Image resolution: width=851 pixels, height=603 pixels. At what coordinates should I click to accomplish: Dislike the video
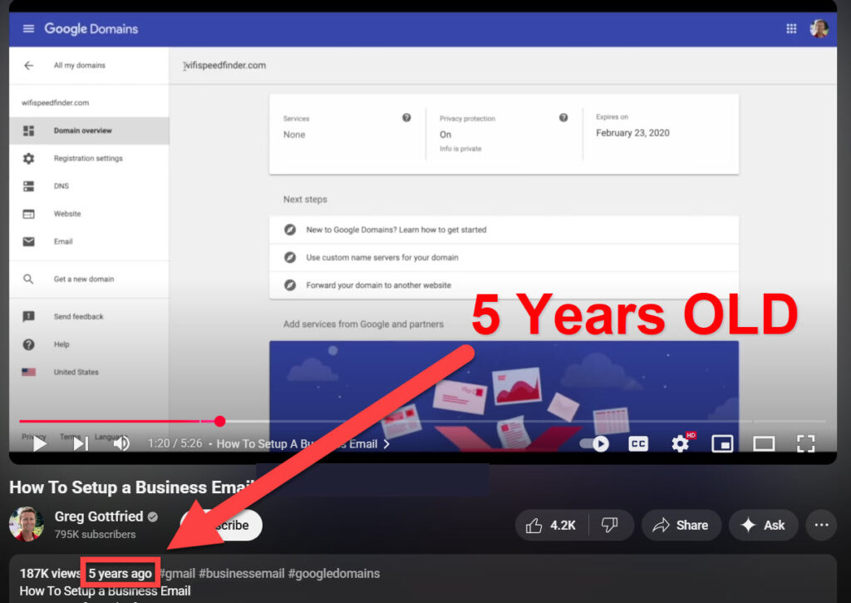click(x=610, y=526)
